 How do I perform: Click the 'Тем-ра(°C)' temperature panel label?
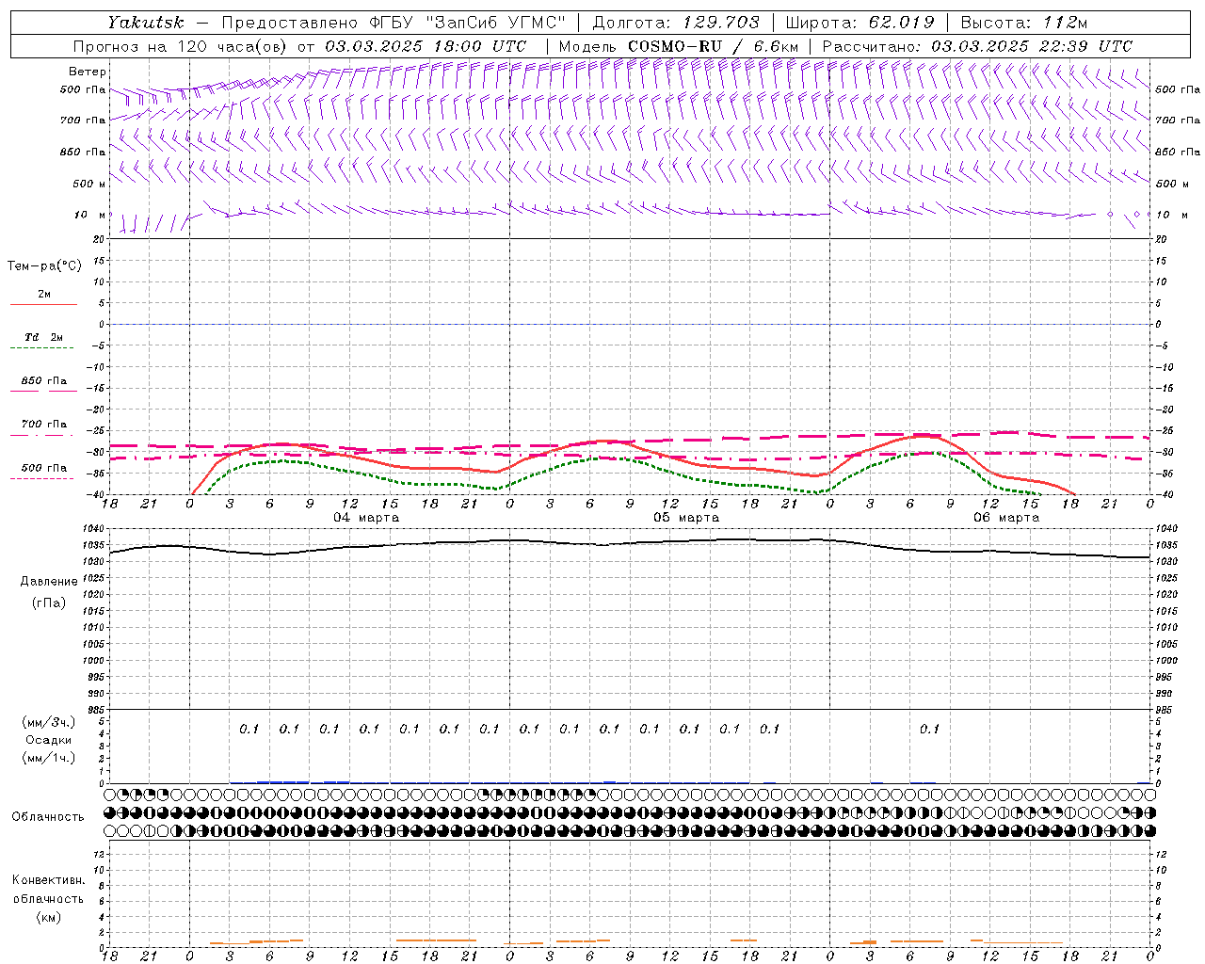44,265
